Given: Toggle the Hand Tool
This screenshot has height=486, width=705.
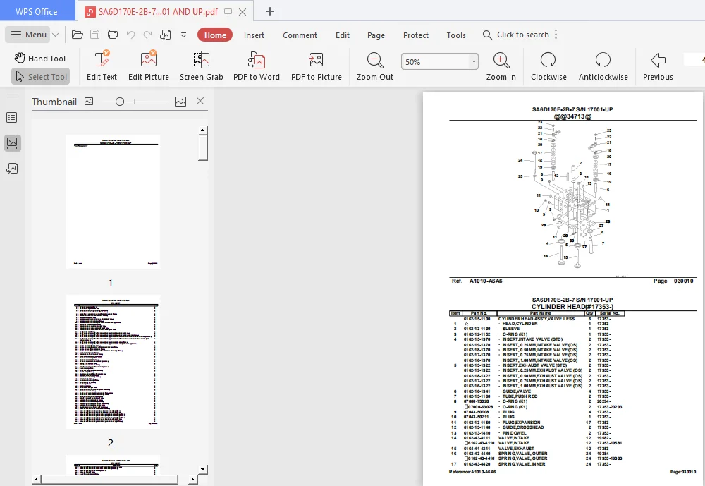Looking at the screenshot, I should 39,59.
